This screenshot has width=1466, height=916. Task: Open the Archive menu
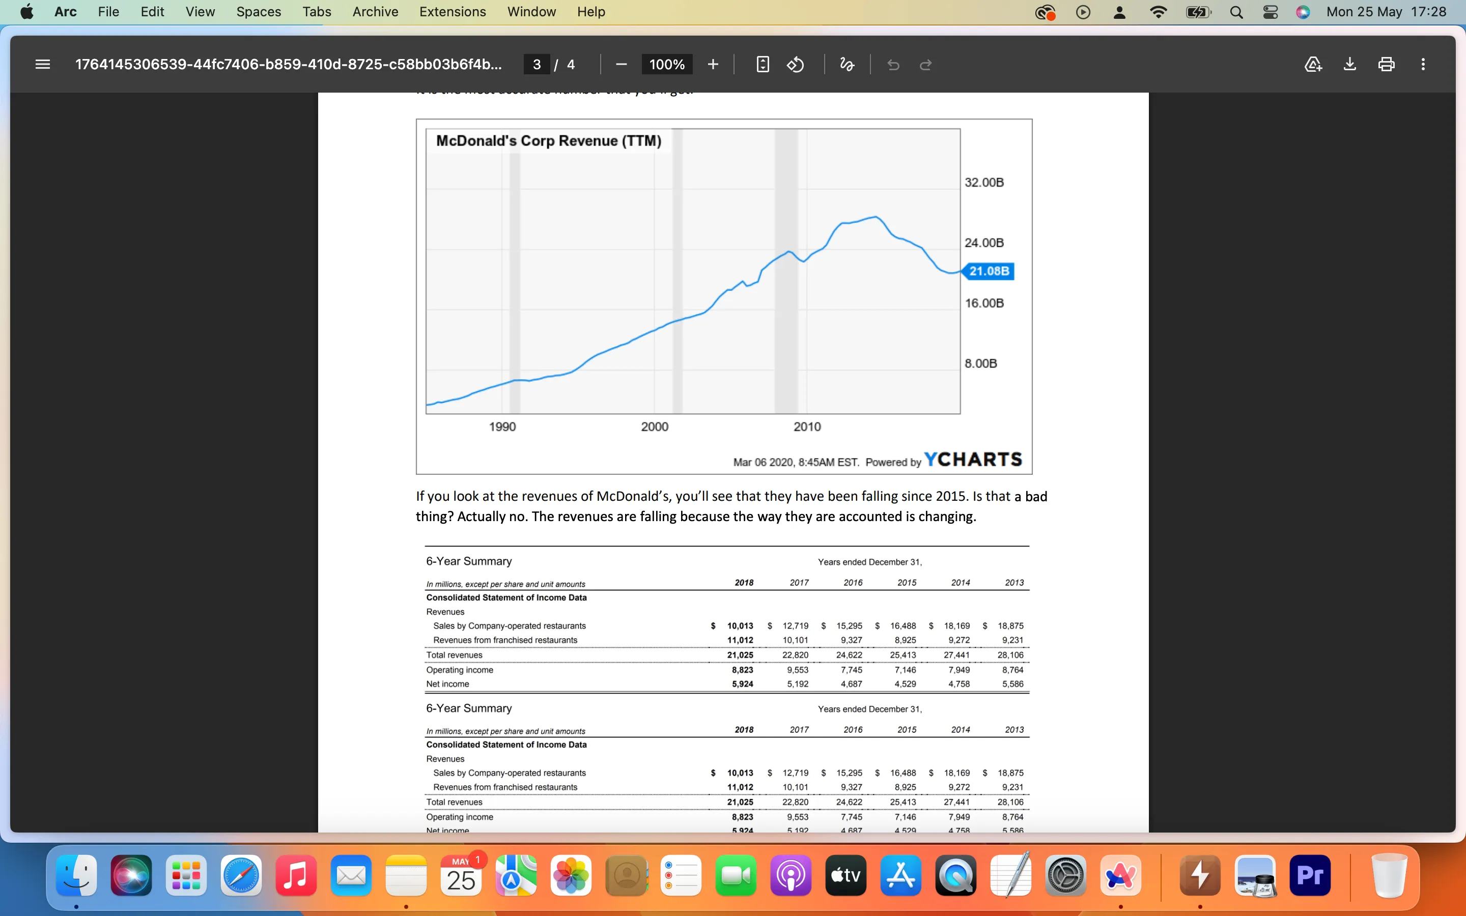click(x=376, y=12)
